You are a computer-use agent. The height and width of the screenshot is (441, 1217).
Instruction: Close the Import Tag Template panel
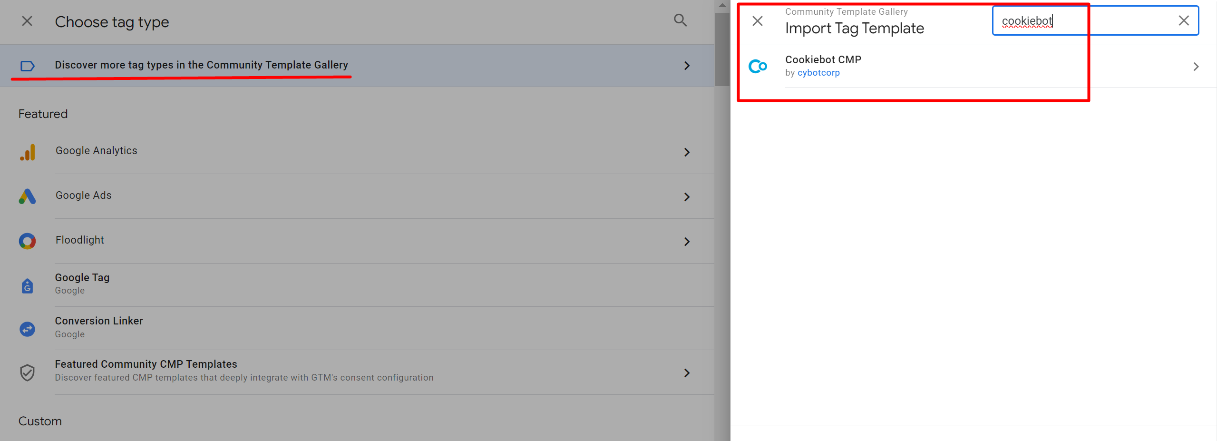pos(758,21)
